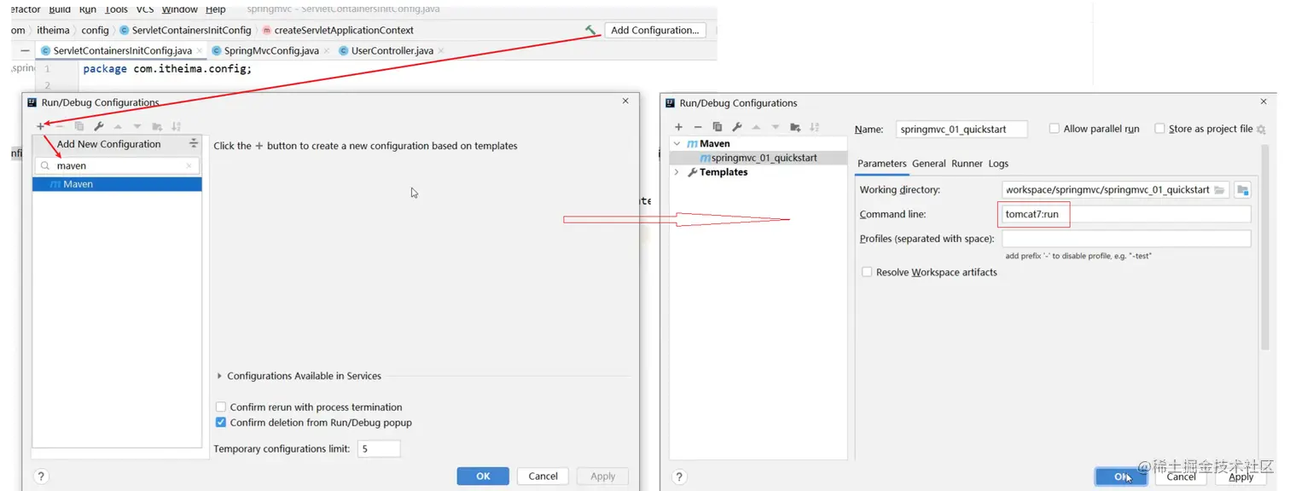Click the collapse icon beside Add New Configuration
The height and width of the screenshot is (491, 1290).
[x=194, y=143]
